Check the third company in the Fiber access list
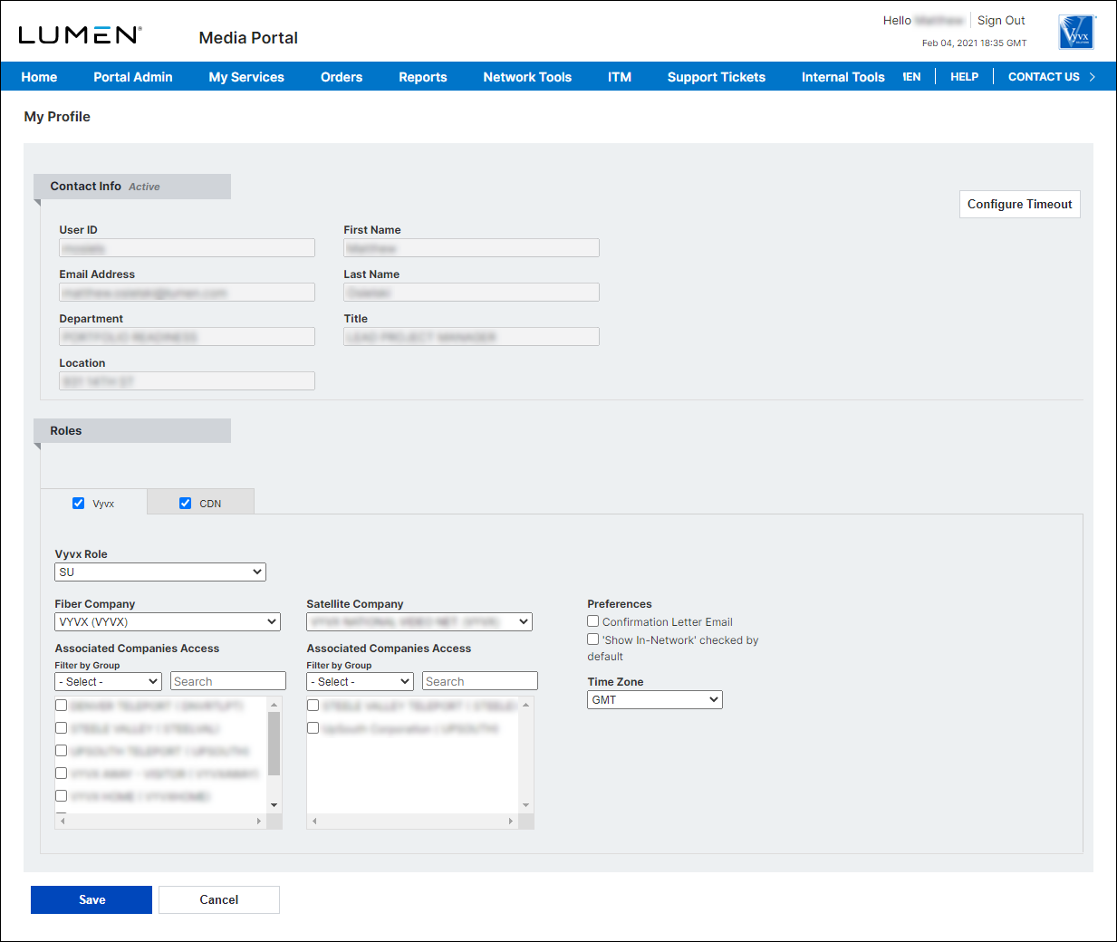The width and height of the screenshot is (1117, 942). point(62,751)
